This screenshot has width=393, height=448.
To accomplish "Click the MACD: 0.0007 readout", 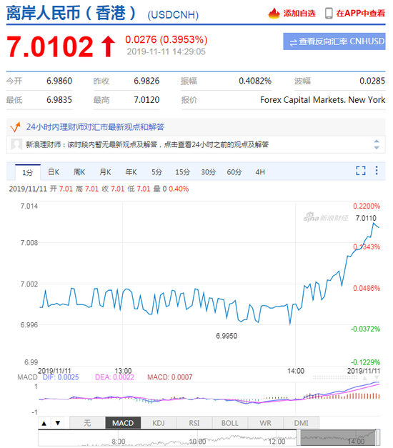I will [170, 377].
